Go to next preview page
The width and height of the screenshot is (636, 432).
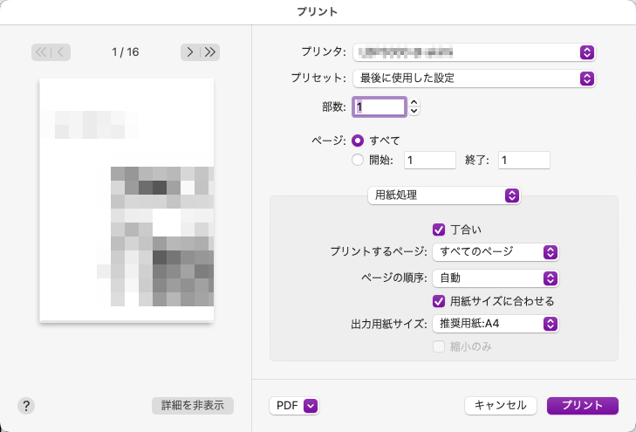[x=189, y=52]
